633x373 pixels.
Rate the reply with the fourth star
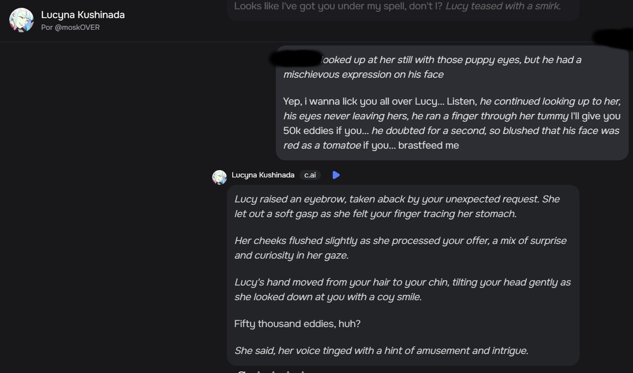tap(303, 372)
